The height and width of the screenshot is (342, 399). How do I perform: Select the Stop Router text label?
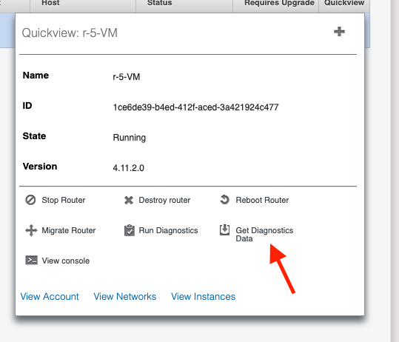click(64, 201)
